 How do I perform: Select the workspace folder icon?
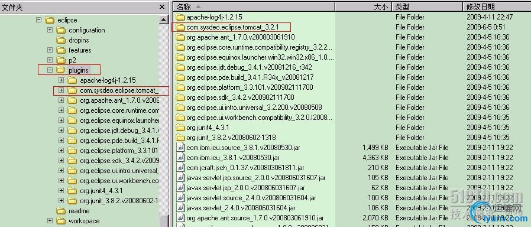(x=61, y=221)
